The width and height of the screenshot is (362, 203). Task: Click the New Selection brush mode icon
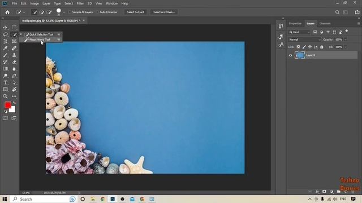point(34,12)
